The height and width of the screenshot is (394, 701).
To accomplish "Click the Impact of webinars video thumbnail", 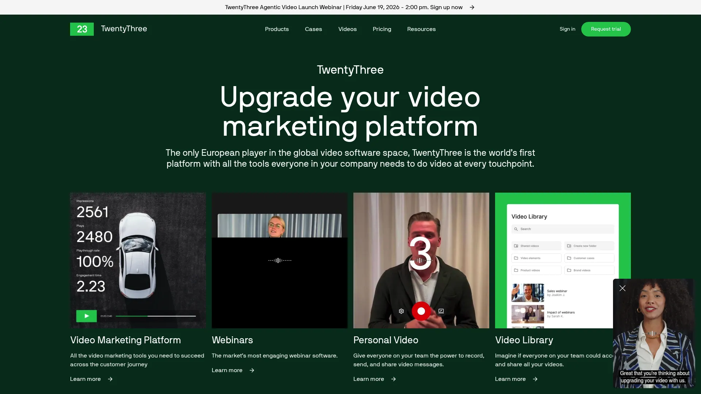I will point(528,314).
